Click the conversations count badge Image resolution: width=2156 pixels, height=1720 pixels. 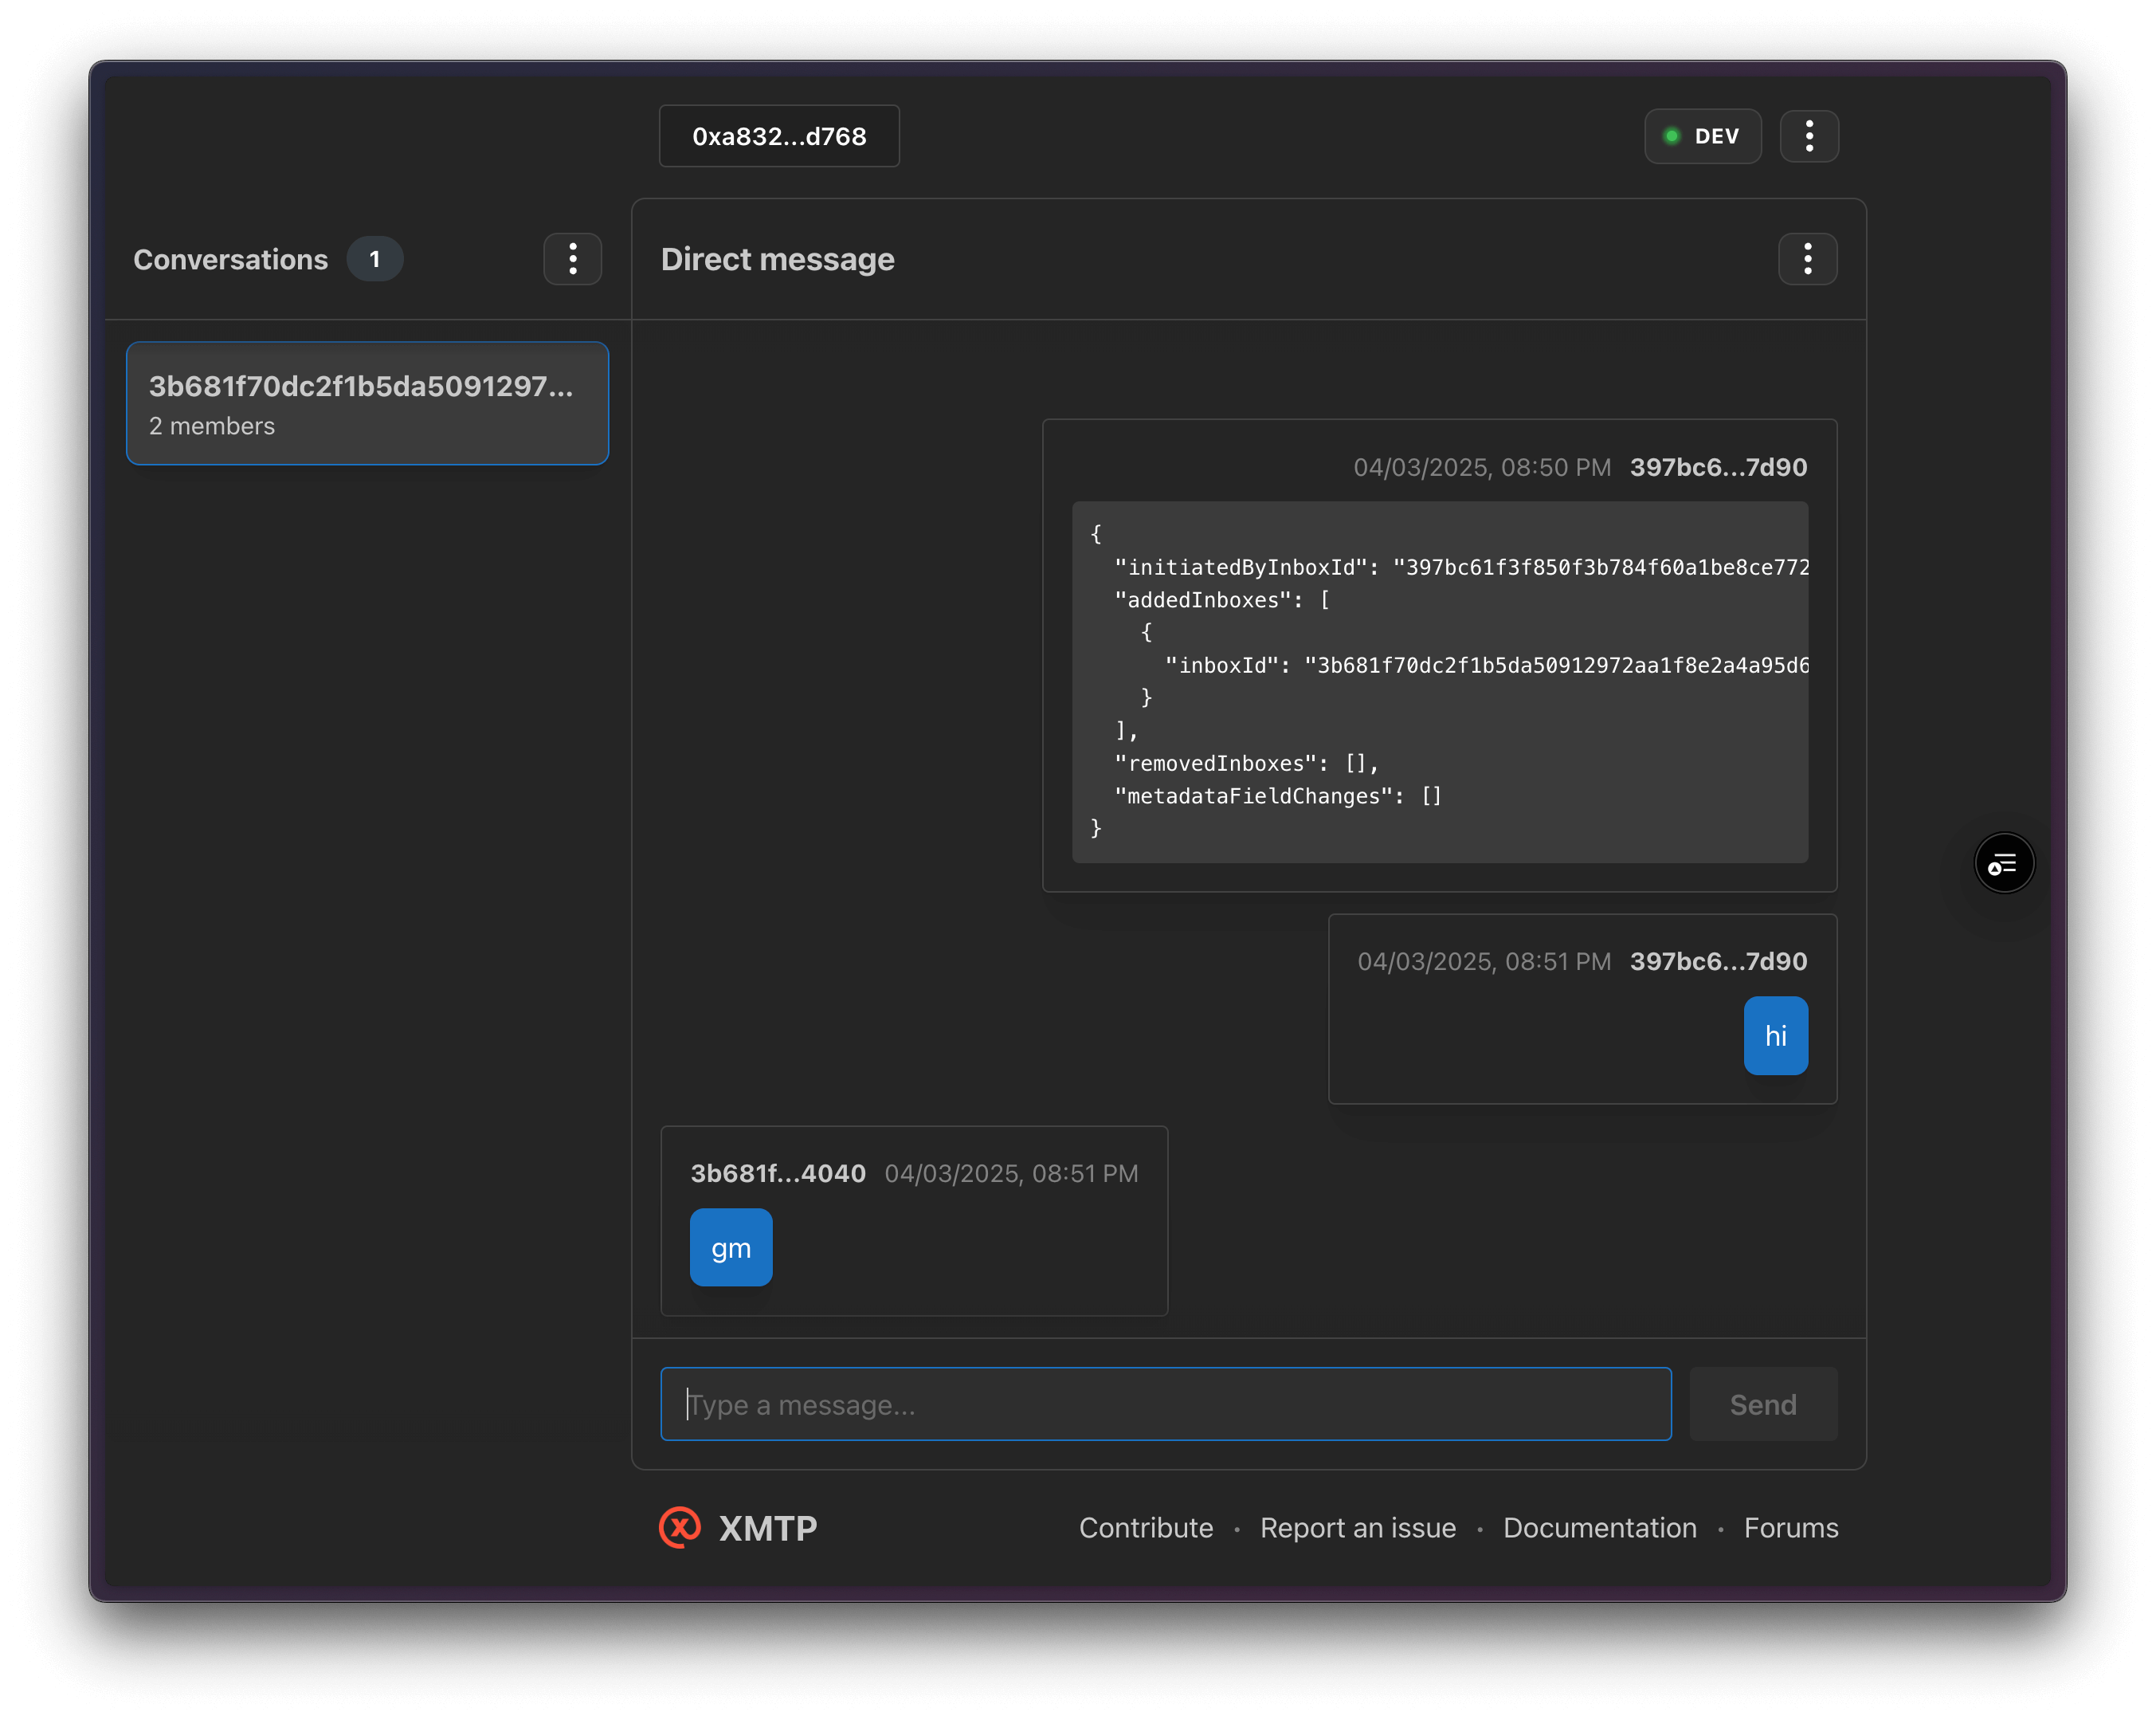[374, 259]
